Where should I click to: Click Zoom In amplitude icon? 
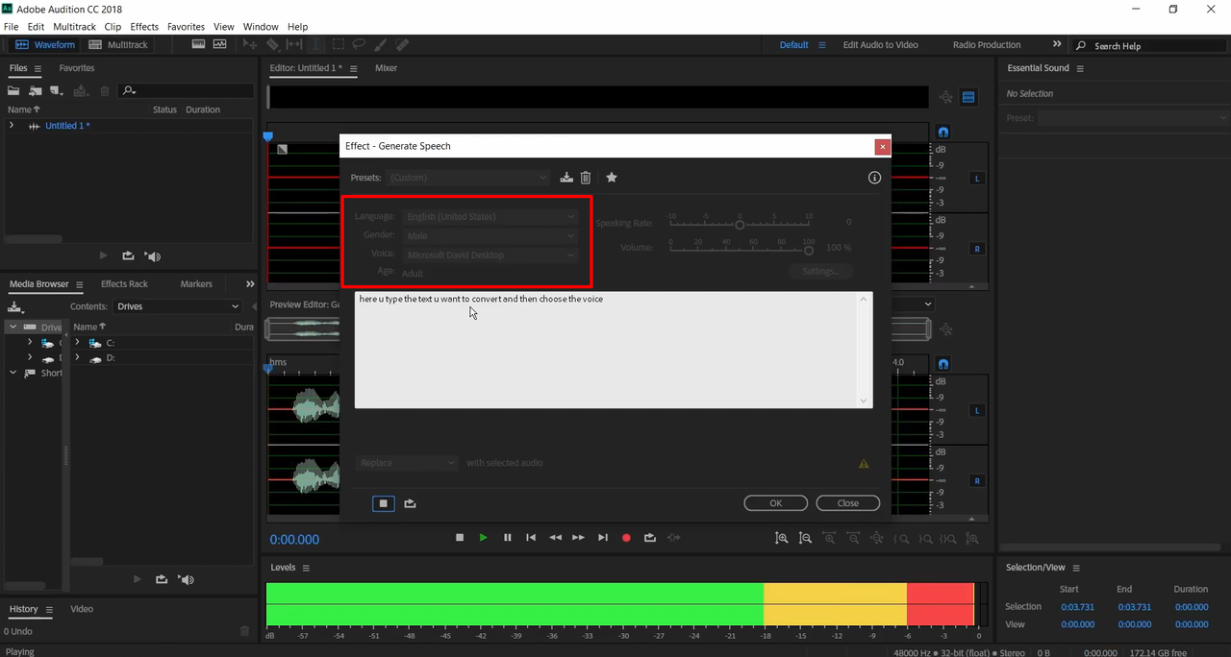[782, 539]
